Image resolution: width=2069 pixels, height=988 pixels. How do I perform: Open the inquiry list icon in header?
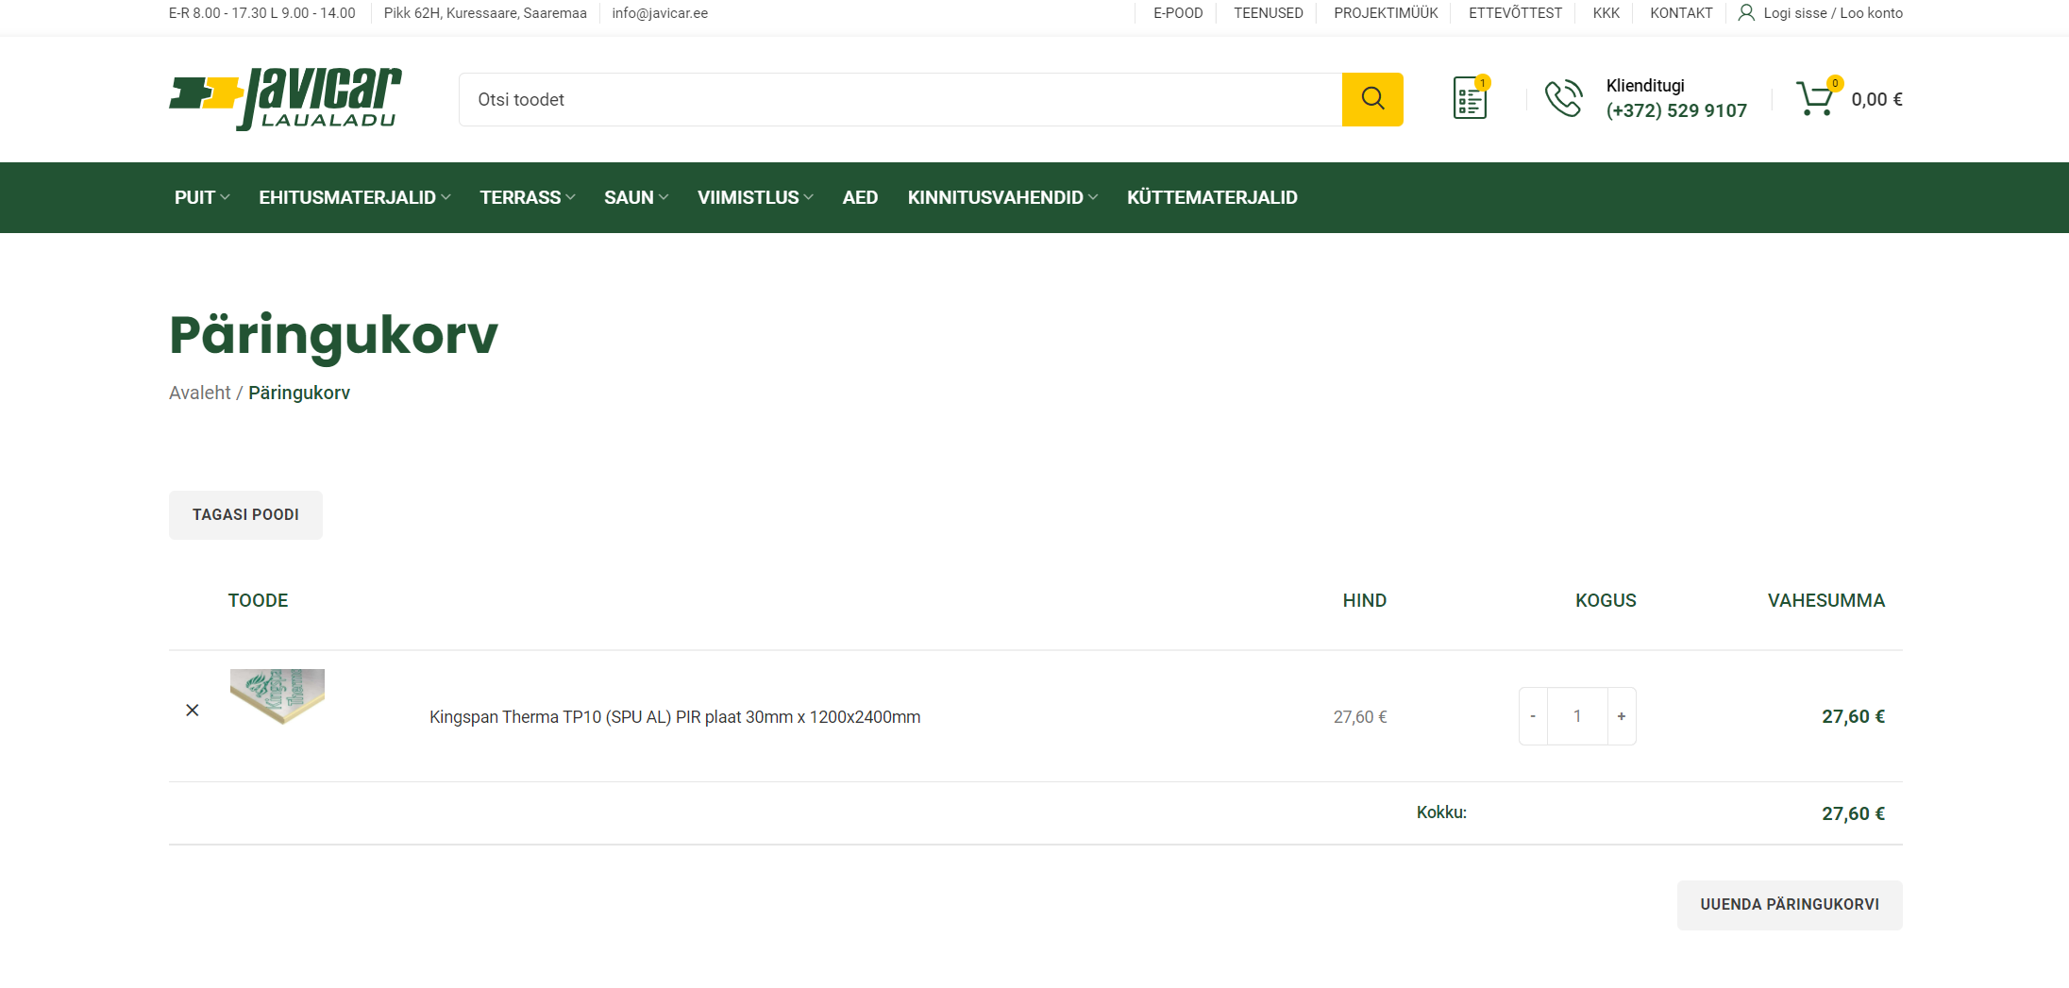click(x=1471, y=97)
